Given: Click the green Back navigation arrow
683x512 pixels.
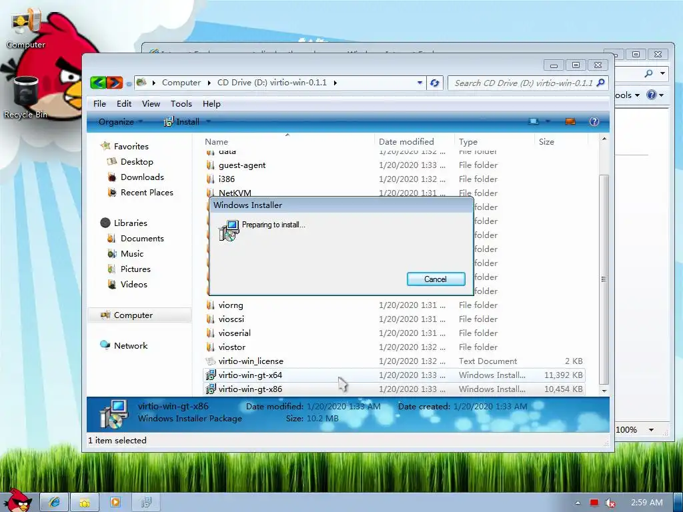Looking at the screenshot, I should pos(99,82).
